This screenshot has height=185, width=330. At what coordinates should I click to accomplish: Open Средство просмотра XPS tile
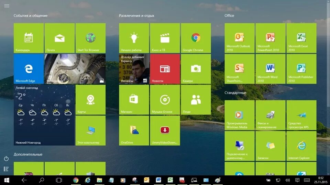tap(301, 115)
